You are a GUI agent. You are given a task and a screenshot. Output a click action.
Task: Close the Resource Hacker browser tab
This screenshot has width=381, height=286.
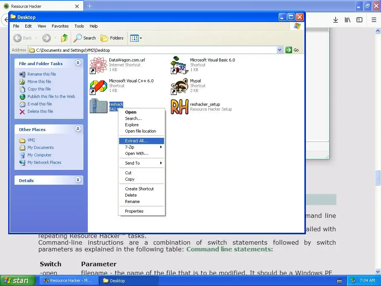[77, 6]
